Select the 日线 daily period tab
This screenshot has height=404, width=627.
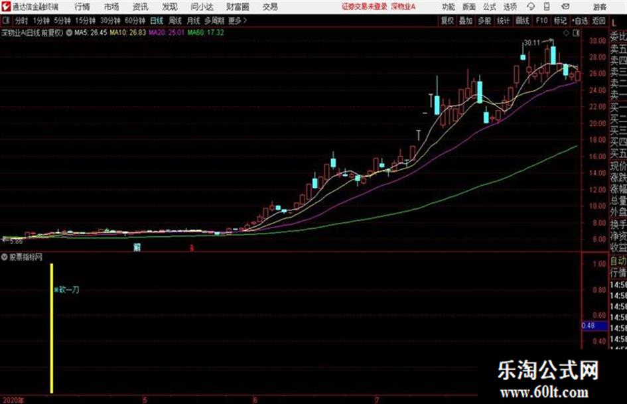pyautogui.click(x=157, y=21)
